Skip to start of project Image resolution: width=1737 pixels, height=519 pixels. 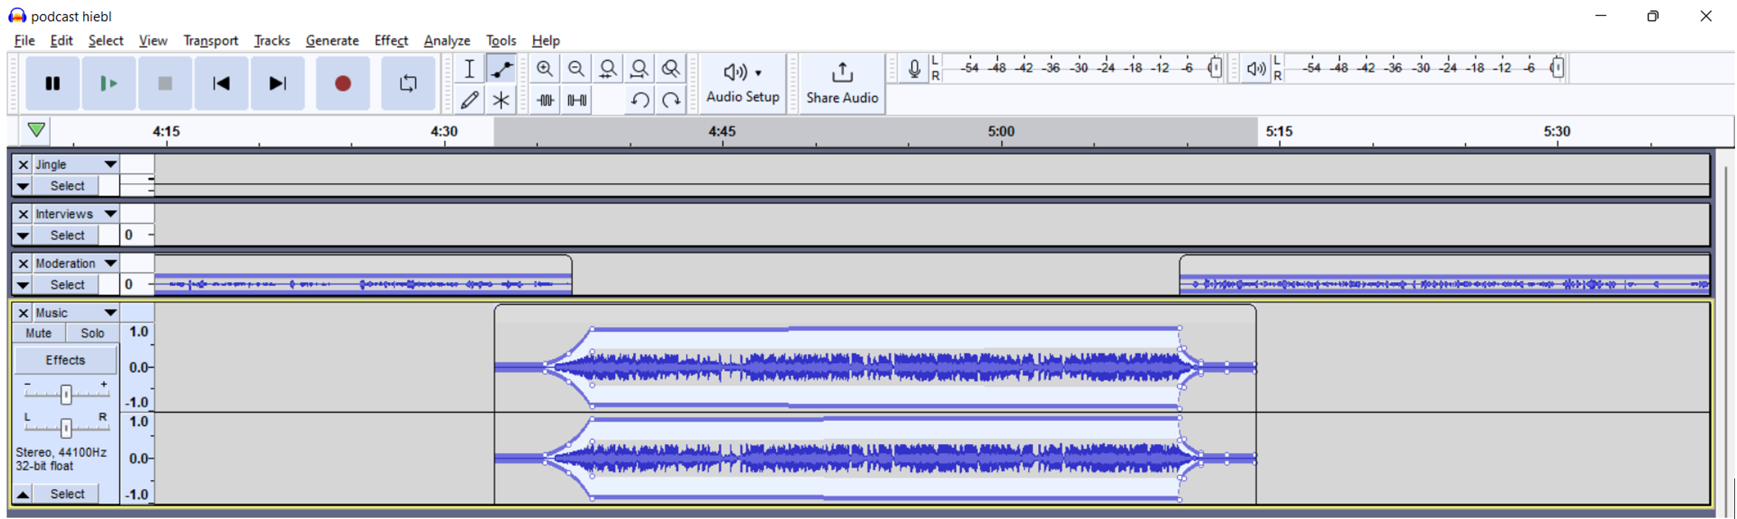coord(221,84)
